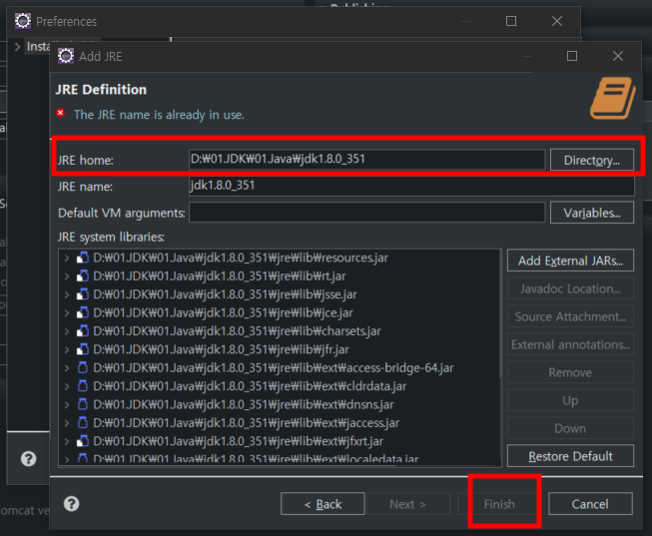Click Add External JARs... button
Screen dimensions: 652x536
570,261
